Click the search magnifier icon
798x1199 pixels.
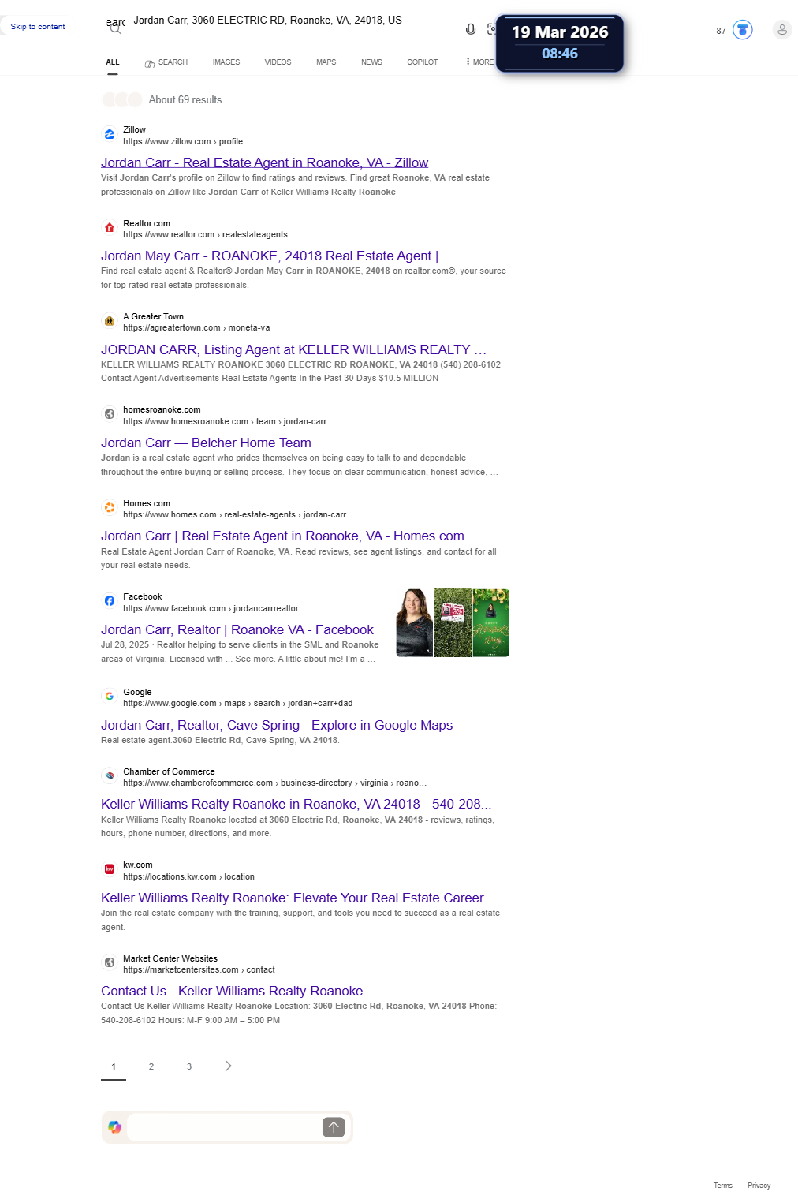click(115, 29)
